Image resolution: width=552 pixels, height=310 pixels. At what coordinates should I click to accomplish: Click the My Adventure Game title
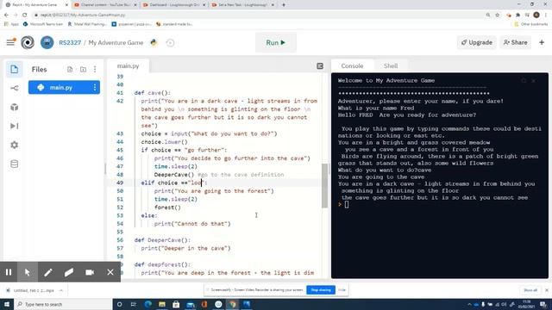tap(116, 42)
